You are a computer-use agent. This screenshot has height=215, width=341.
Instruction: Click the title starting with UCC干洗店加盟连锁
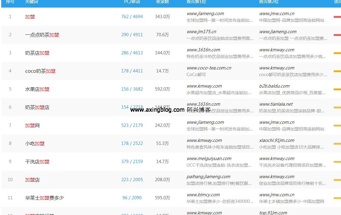pos(219,165)
